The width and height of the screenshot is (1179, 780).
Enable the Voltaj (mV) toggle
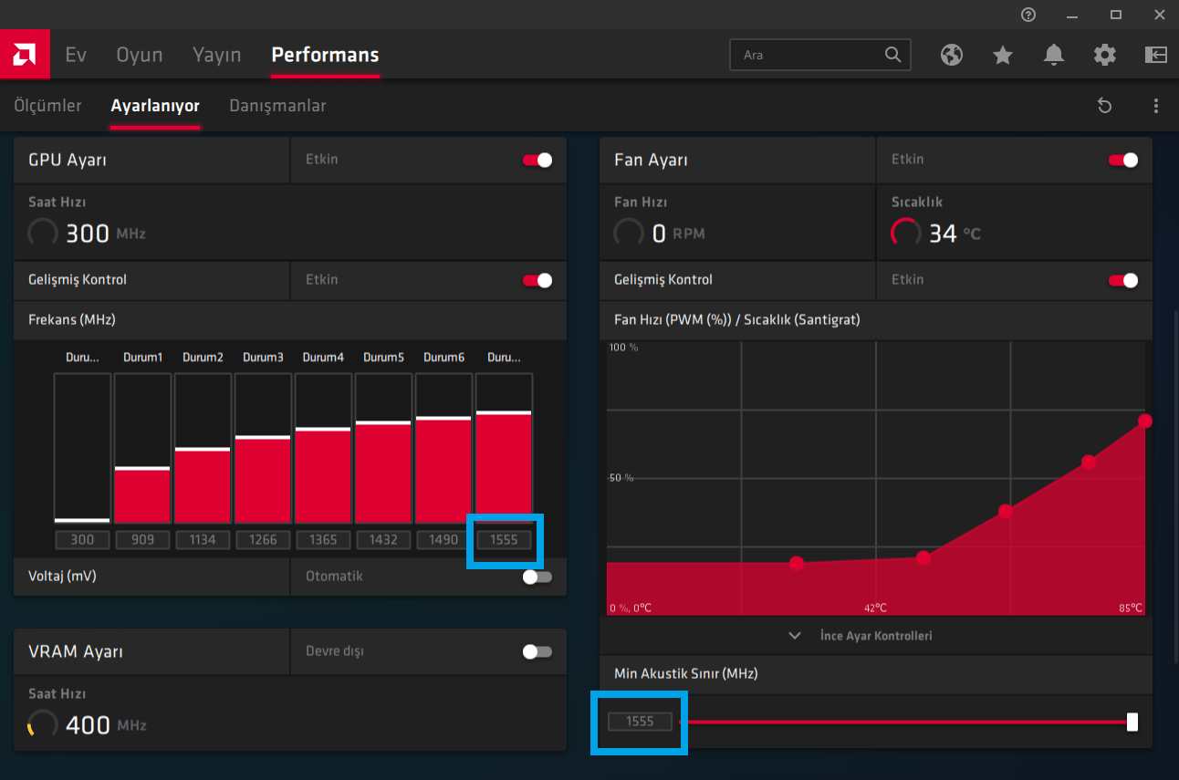(x=537, y=577)
